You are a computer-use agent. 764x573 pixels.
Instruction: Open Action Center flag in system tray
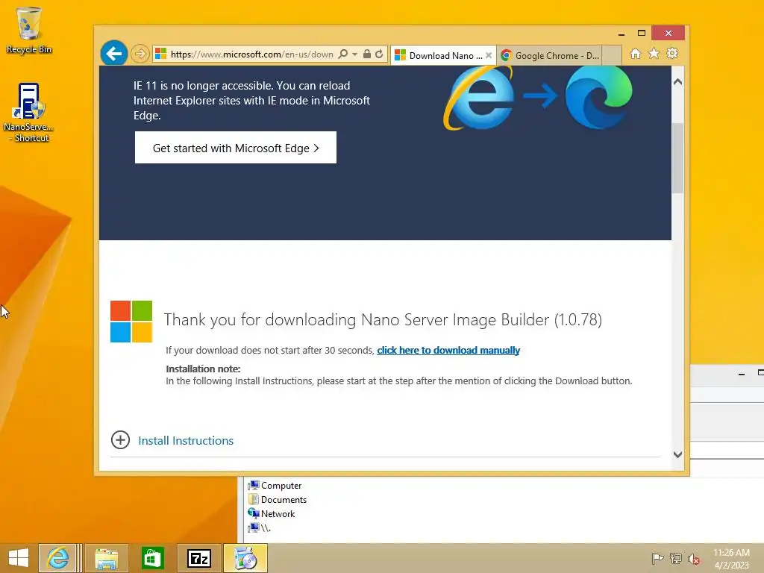pos(657,558)
